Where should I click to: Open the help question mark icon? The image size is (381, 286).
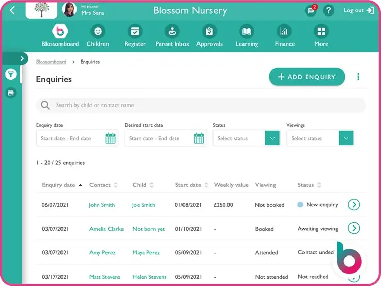point(328,10)
